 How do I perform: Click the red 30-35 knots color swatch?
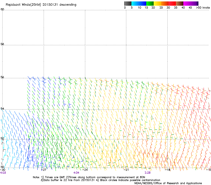coord(172,3)
